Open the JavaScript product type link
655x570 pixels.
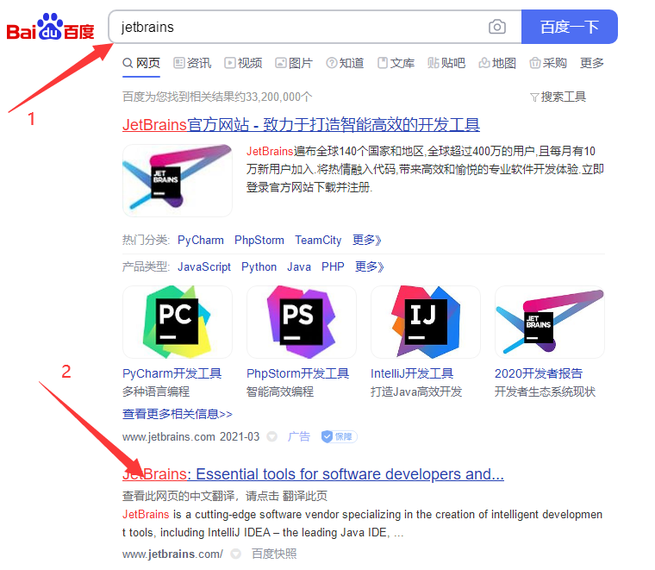click(x=204, y=266)
